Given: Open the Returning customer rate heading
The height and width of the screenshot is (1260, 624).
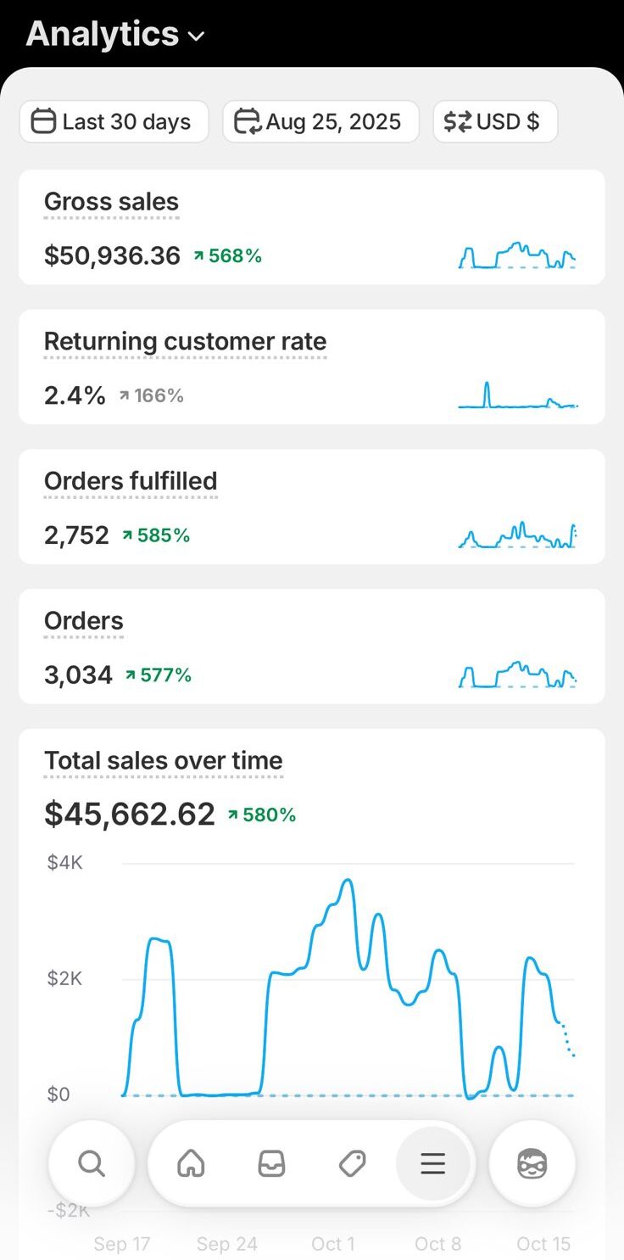Looking at the screenshot, I should click(x=185, y=342).
